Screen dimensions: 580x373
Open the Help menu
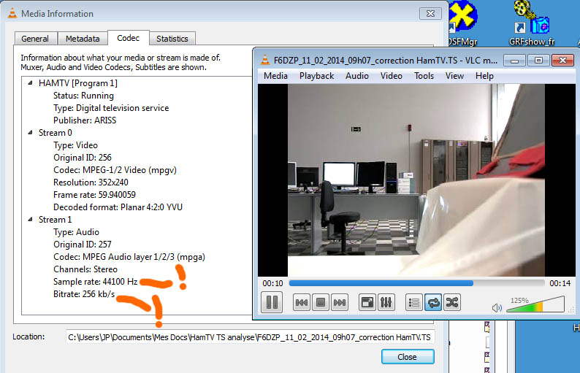[484, 76]
